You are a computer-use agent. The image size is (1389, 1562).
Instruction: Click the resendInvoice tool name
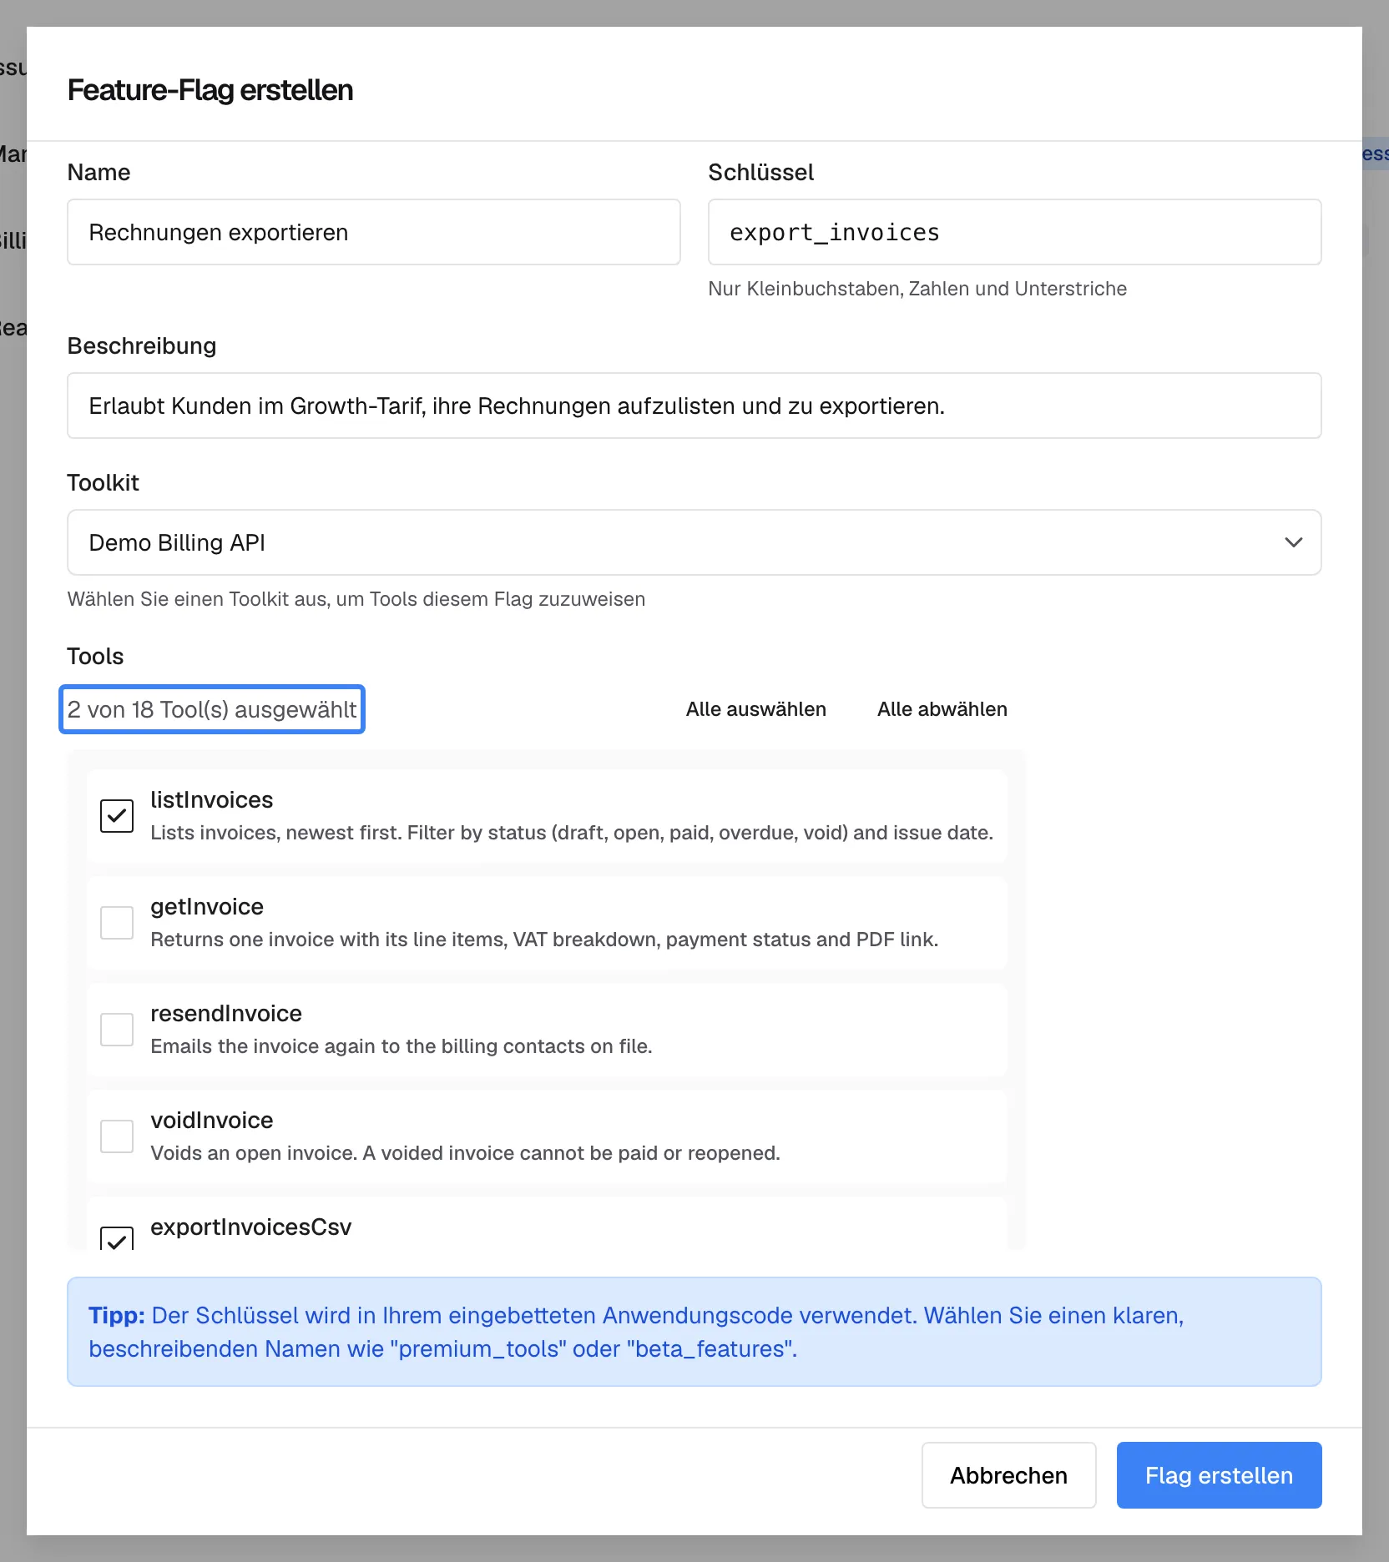[x=226, y=1013]
